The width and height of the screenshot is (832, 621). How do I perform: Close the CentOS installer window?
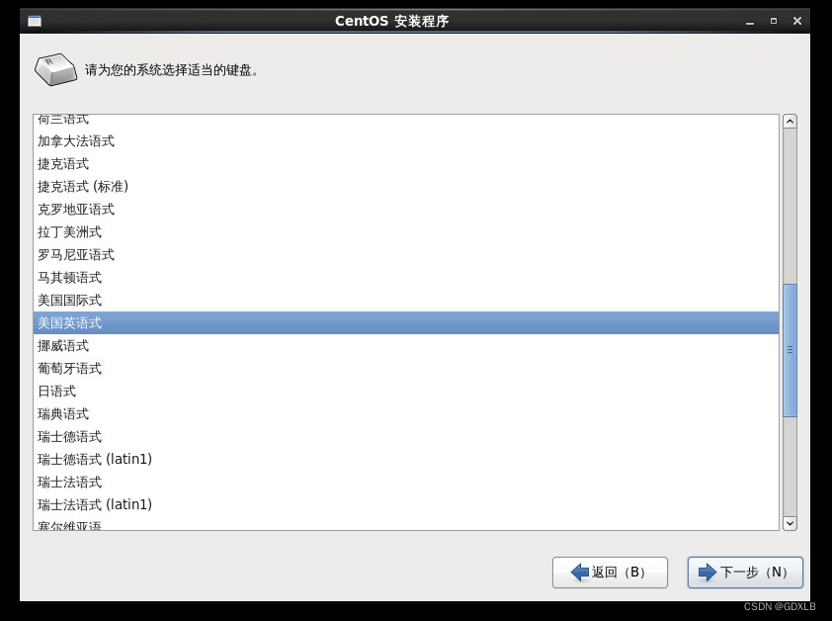point(797,21)
